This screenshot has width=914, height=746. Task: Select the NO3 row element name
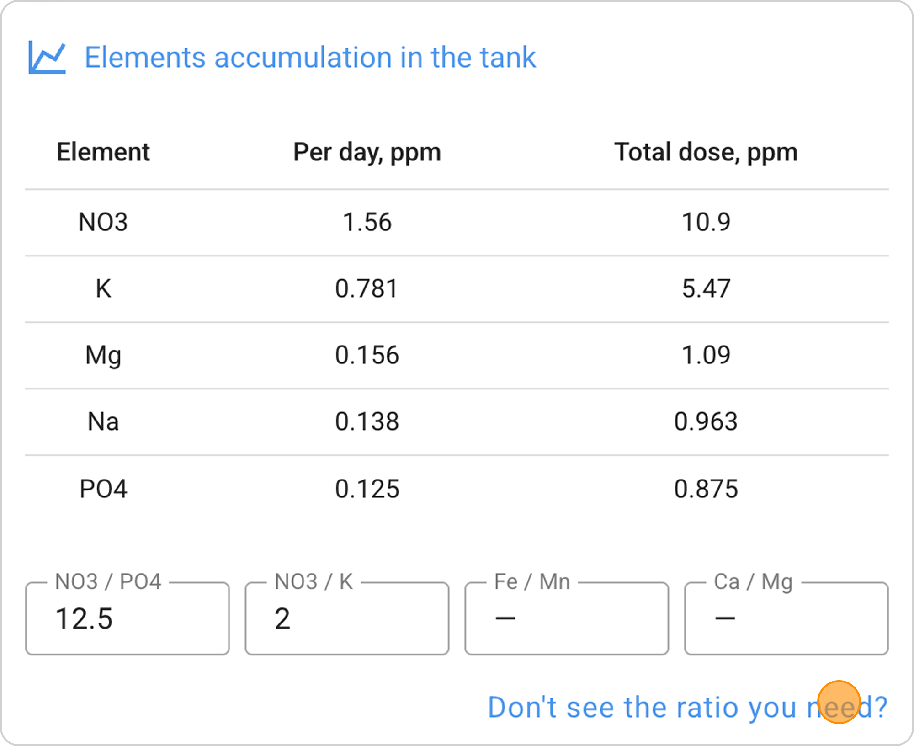click(x=103, y=222)
